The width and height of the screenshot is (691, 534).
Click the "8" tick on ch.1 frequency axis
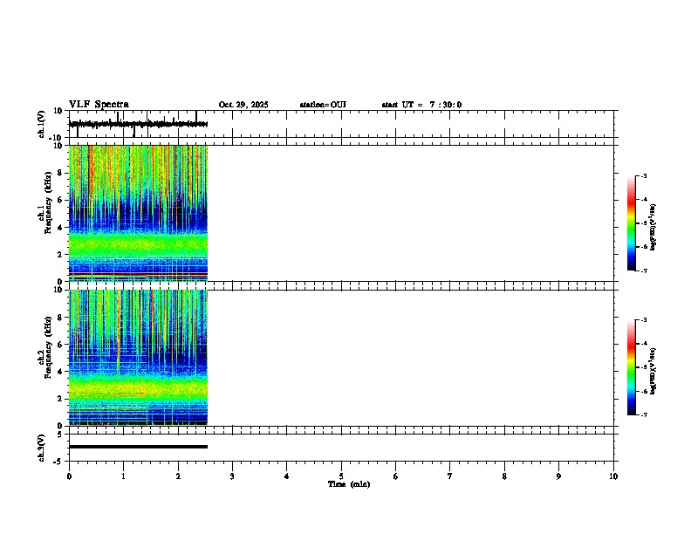60,173
